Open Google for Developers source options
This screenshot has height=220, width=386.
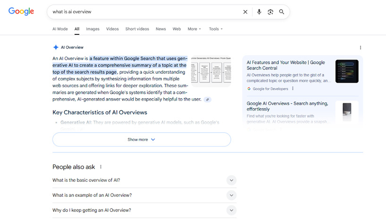pyautogui.click(x=293, y=89)
